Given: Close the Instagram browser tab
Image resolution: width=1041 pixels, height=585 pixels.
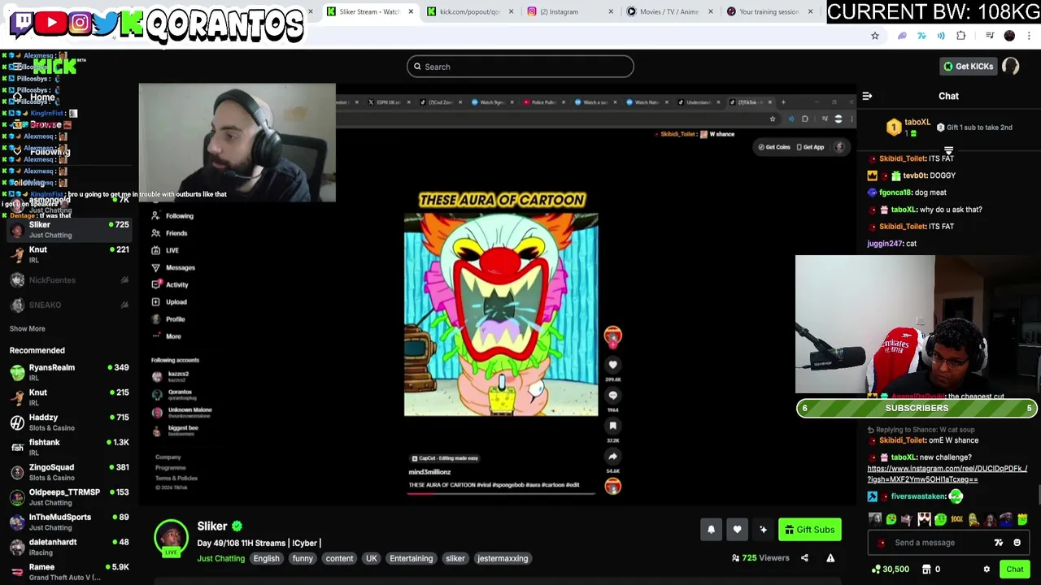Looking at the screenshot, I should (611, 11).
